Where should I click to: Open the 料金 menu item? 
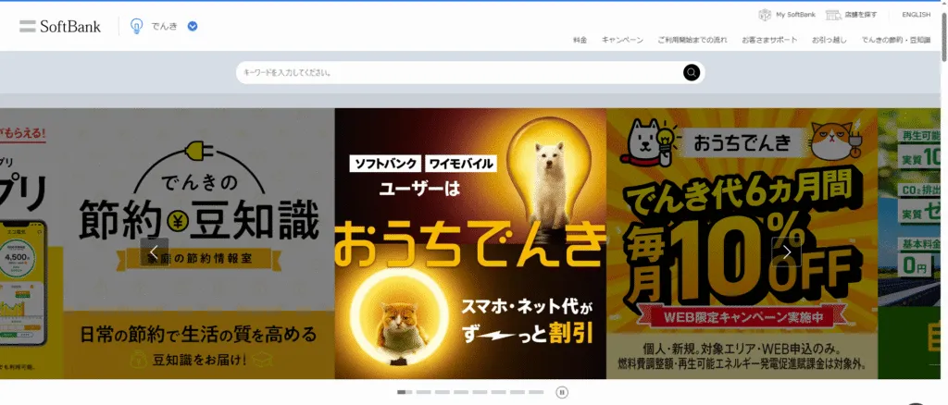580,40
